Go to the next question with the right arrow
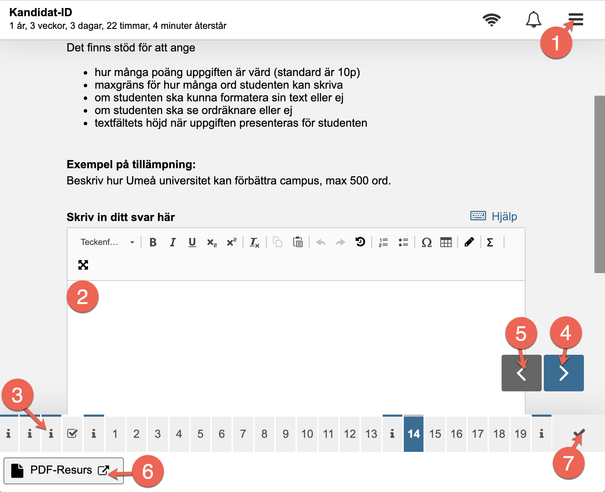Image resolution: width=605 pixels, height=492 pixels. click(x=563, y=373)
